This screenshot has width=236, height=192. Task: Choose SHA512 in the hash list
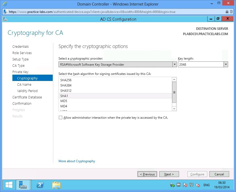[x=66, y=91]
